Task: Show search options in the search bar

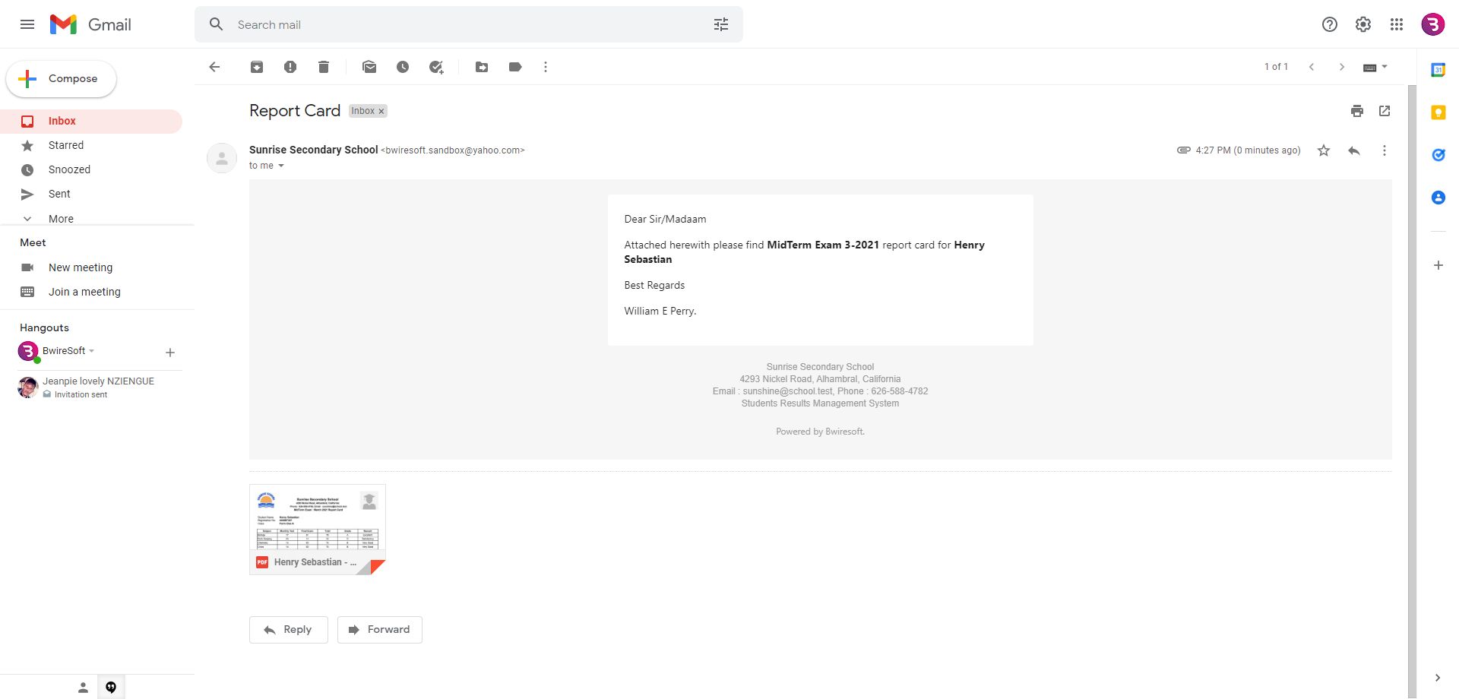Action: tap(720, 24)
